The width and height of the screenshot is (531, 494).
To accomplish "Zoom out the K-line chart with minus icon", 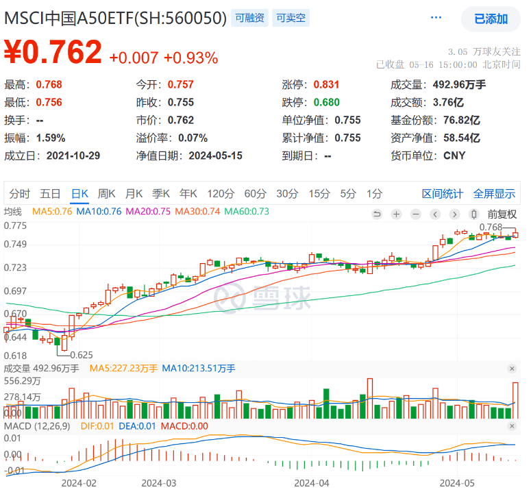I will (x=416, y=214).
